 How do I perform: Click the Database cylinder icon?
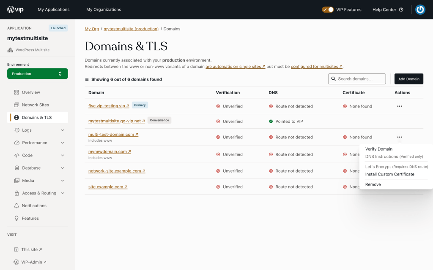coord(17,168)
